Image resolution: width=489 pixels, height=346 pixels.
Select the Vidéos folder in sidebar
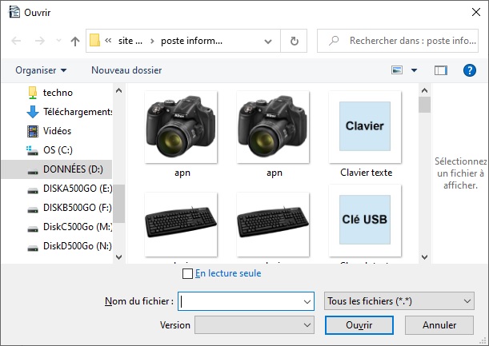pos(57,130)
